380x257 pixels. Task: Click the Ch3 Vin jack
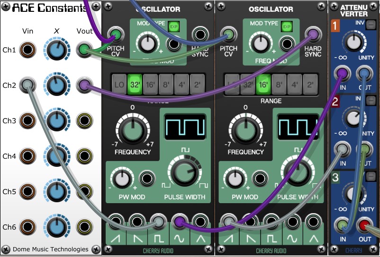(27, 120)
